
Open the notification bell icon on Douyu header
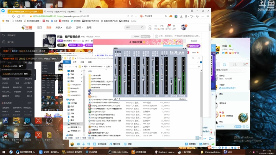174,26
